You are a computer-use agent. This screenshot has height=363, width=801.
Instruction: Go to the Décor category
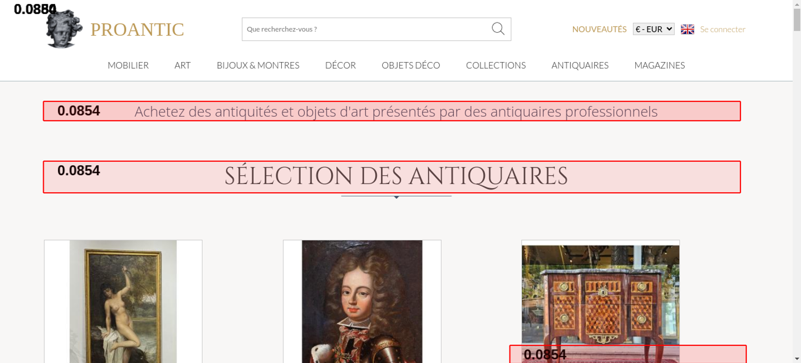click(x=340, y=65)
